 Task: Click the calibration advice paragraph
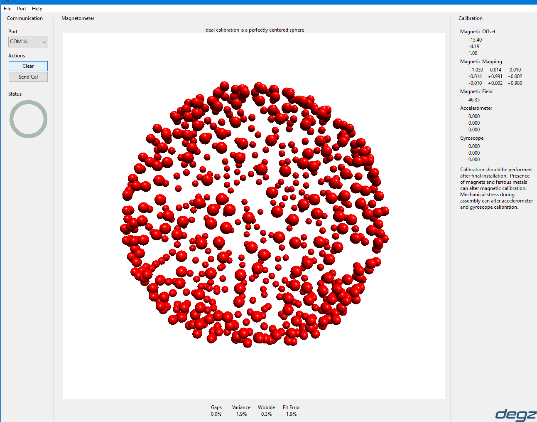[x=496, y=188]
